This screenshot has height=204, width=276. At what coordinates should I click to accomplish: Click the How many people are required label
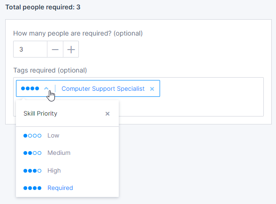[78, 33]
